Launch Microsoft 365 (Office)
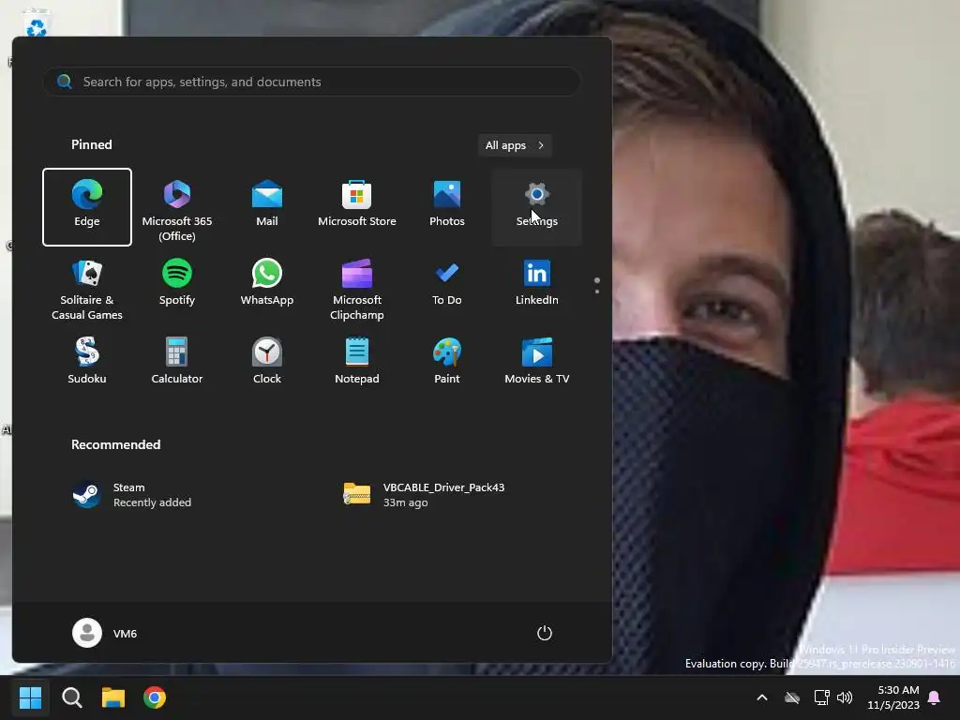The height and width of the screenshot is (720, 960). coord(177,207)
